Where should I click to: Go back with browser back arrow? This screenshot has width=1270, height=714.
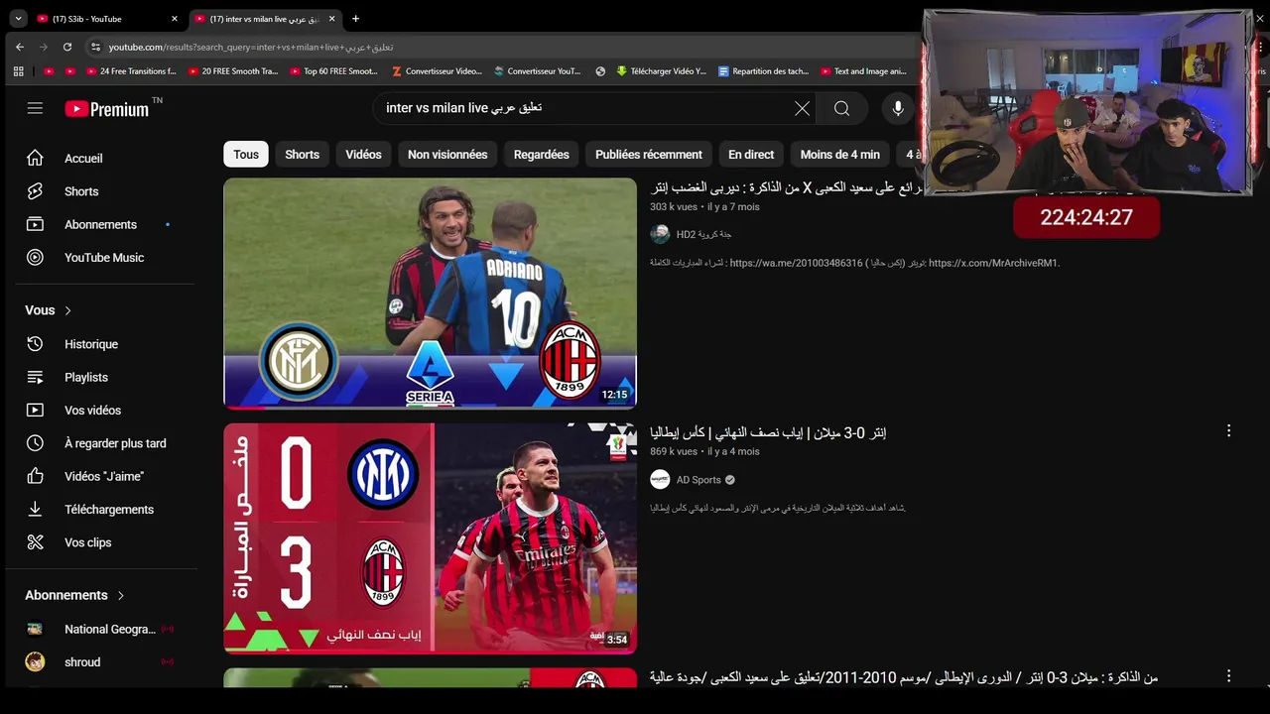click(x=20, y=47)
